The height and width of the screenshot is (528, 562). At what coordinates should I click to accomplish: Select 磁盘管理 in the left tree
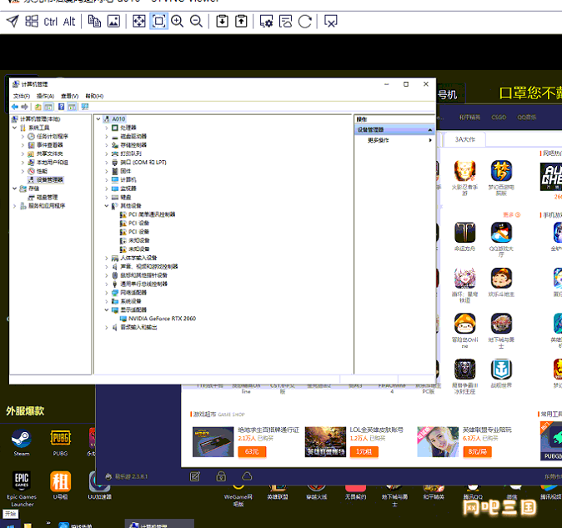(x=47, y=197)
